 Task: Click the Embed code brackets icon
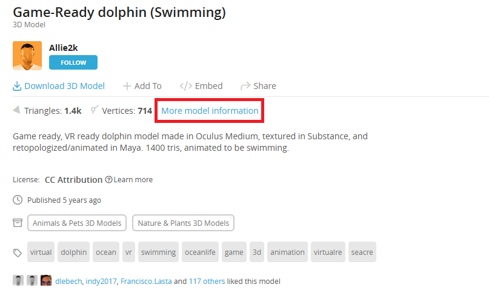186,86
